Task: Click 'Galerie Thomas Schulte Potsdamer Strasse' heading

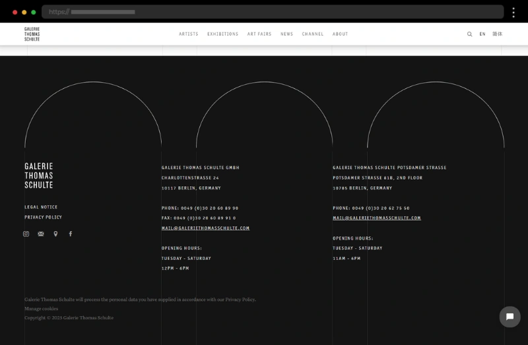Action: click(389, 167)
